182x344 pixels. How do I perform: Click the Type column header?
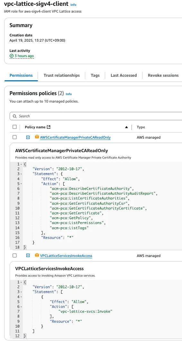(141, 127)
